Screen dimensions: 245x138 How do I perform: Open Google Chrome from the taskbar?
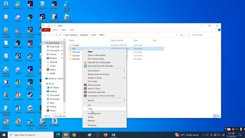click(74, 135)
